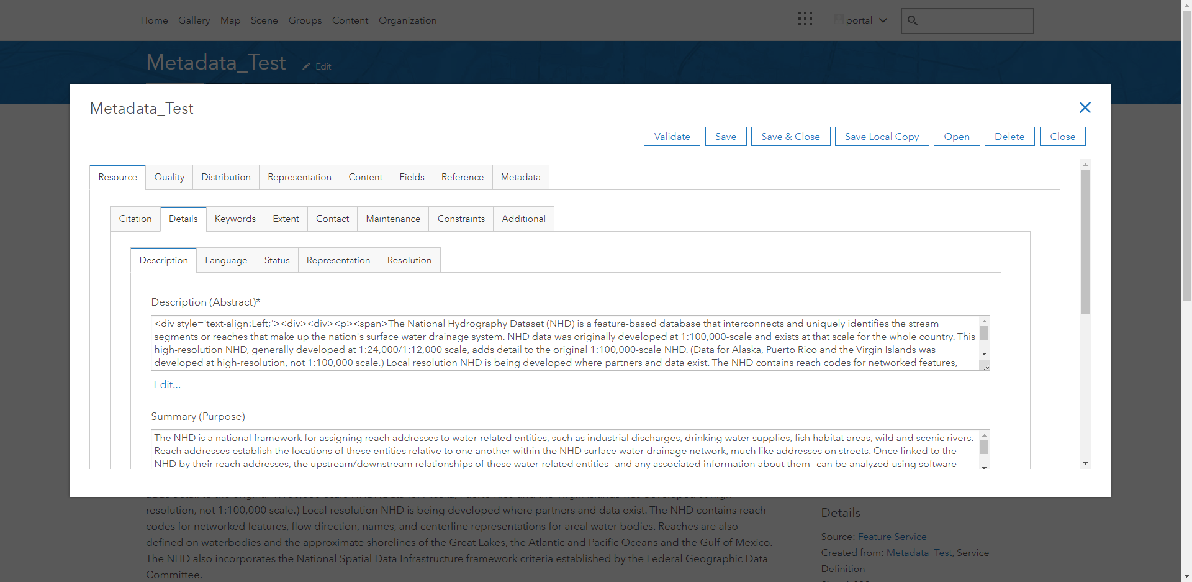Click abstract textarea resize grip
Screen dimensions: 1192x582
pos(985,366)
